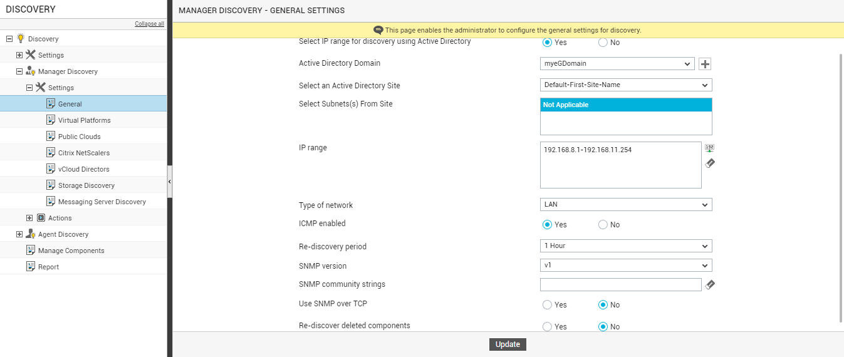Expand the Agent Discovery tree node

[19, 234]
